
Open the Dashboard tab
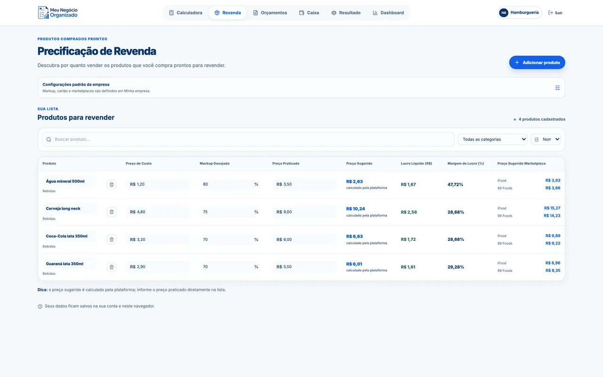pyautogui.click(x=388, y=13)
